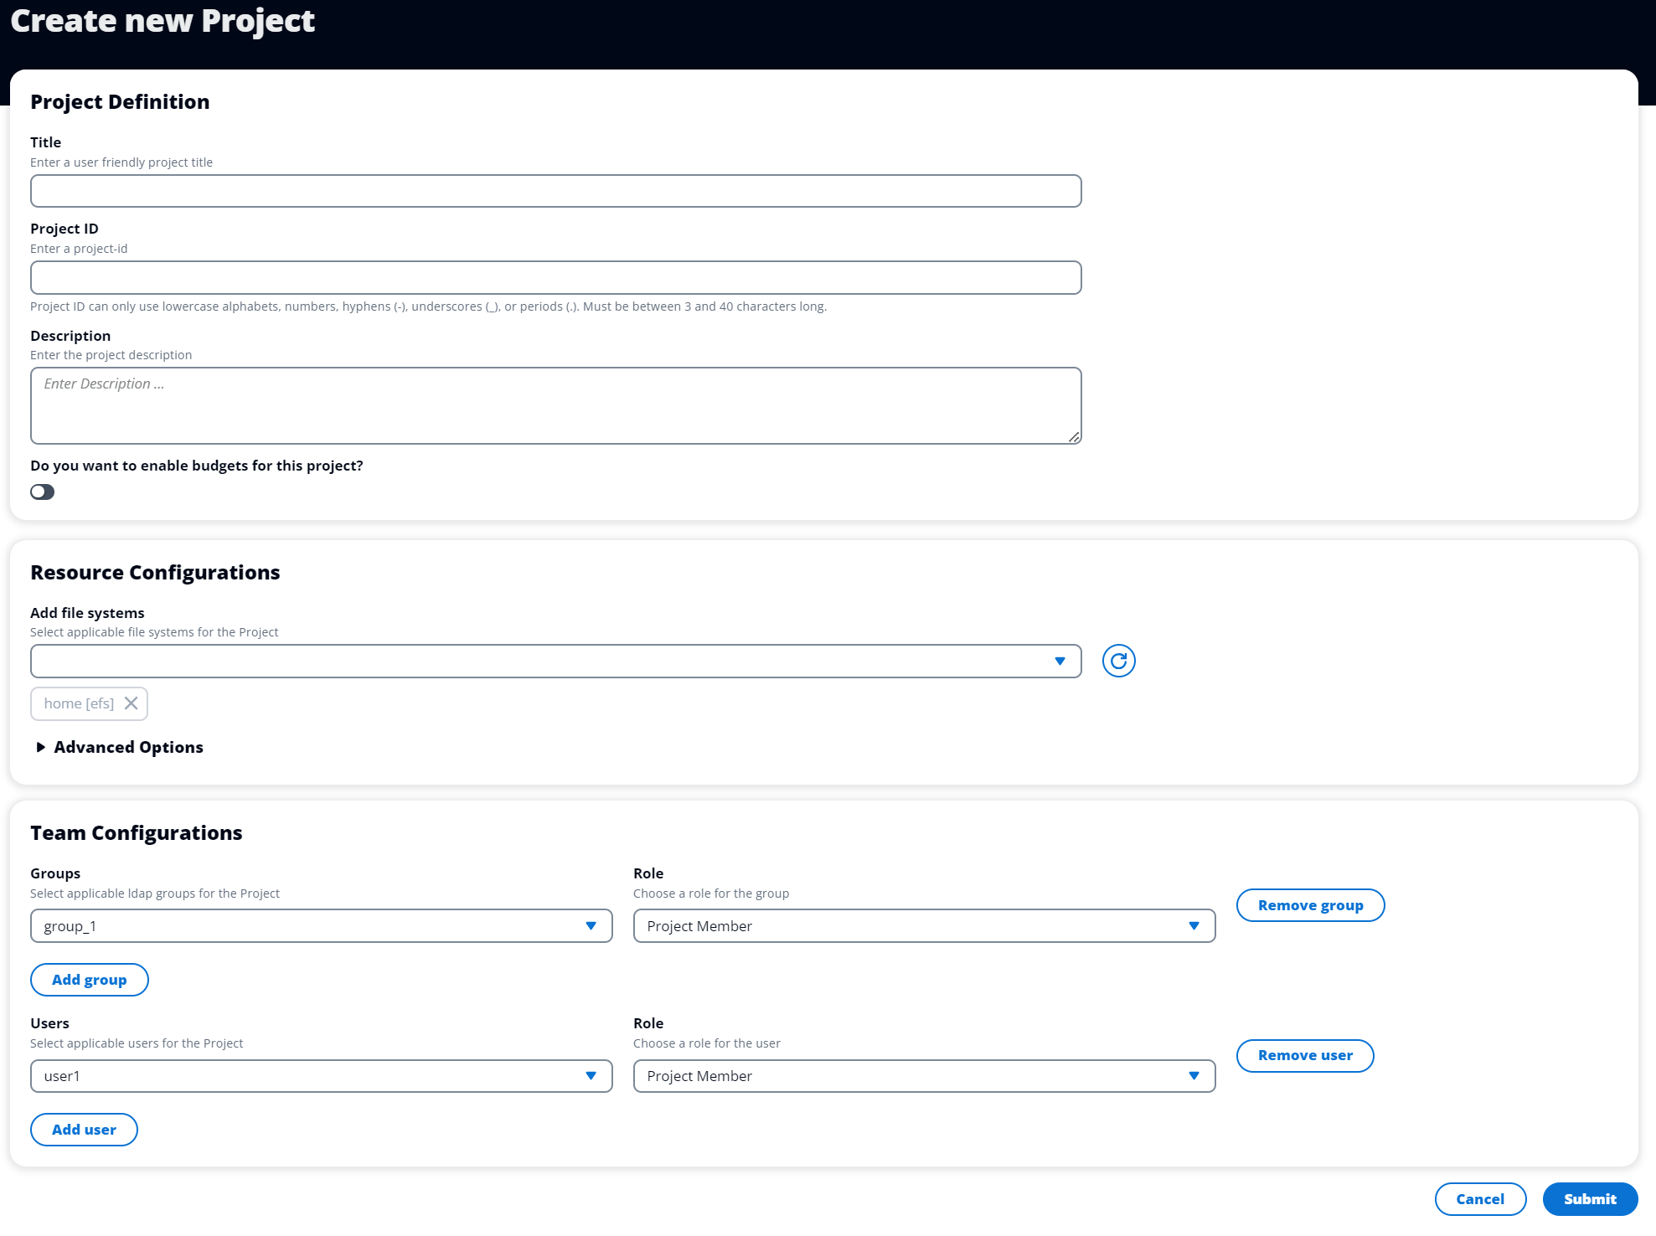Click the budget toggle enable/disable switch
The height and width of the screenshot is (1236, 1656).
coord(43,492)
